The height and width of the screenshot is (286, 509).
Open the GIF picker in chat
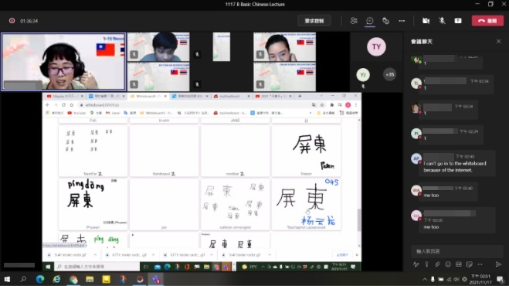(458, 264)
